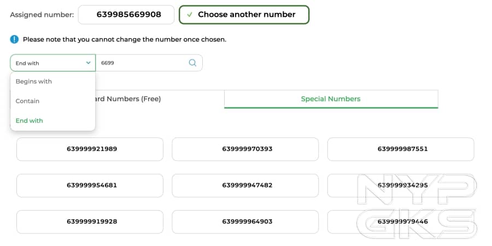Screen dimensions: 492x246
Task: Select Begins with filter option
Action: tap(34, 81)
